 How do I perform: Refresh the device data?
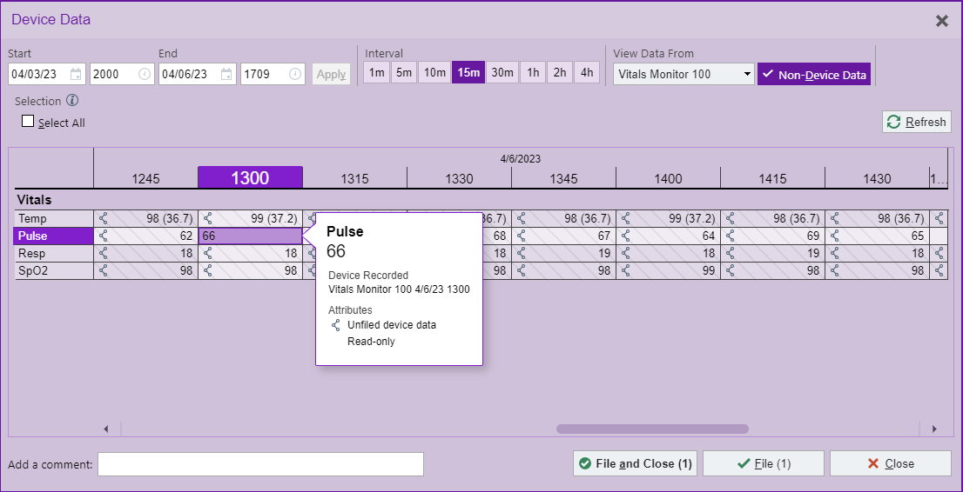[916, 123]
